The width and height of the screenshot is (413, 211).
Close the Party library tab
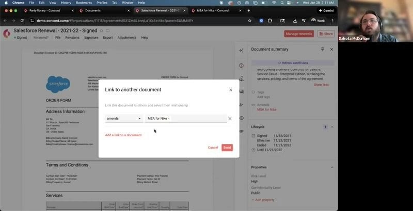click(73, 10)
